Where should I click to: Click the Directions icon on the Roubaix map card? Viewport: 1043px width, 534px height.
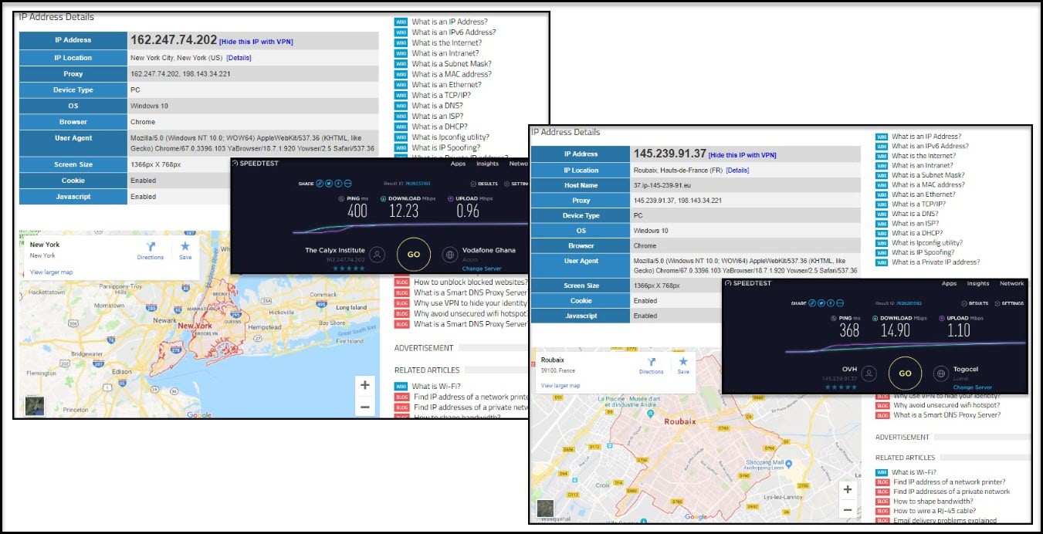click(651, 361)
